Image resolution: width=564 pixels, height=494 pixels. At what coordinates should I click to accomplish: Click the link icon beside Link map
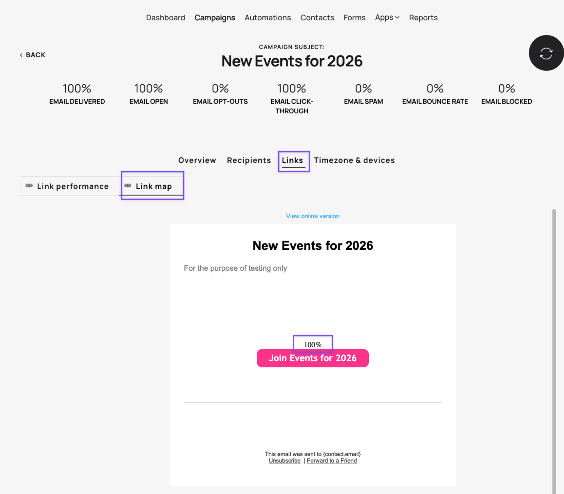128,186
